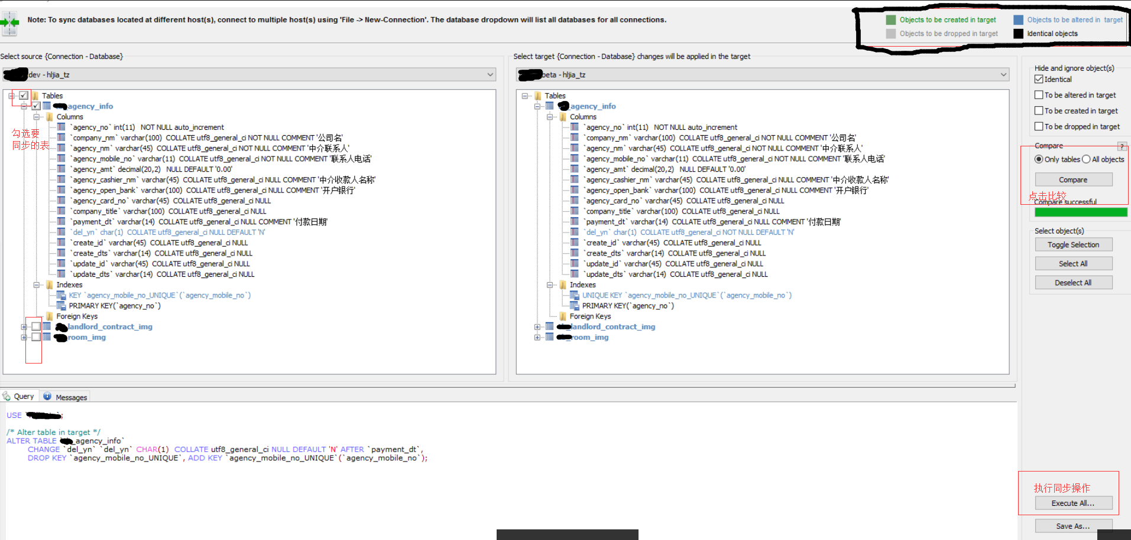Click the Query tab icon
Screen dimensions: 1131x540
pyautogui.click(x=7, y=396)
